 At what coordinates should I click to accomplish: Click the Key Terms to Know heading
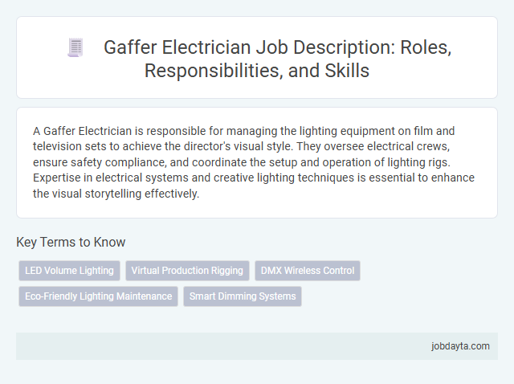[x=71, y=242]
